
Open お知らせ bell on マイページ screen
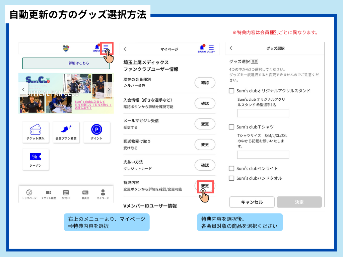coord(202,49)
